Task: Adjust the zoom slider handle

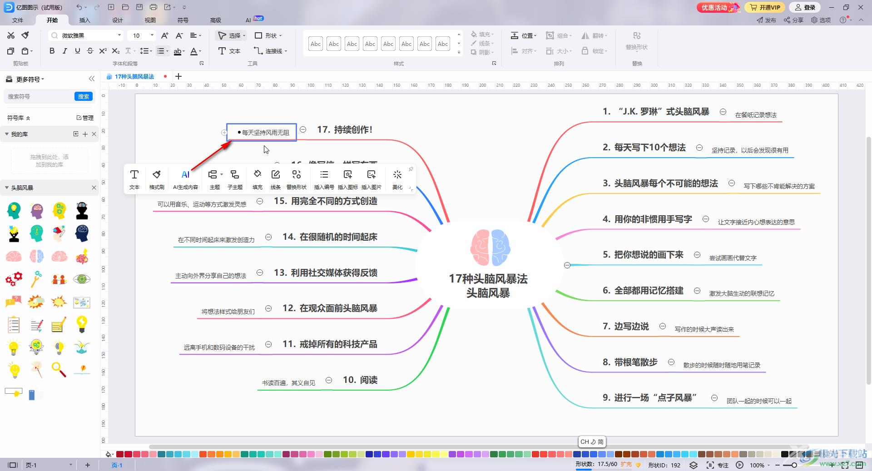Action: pos(794,465)
